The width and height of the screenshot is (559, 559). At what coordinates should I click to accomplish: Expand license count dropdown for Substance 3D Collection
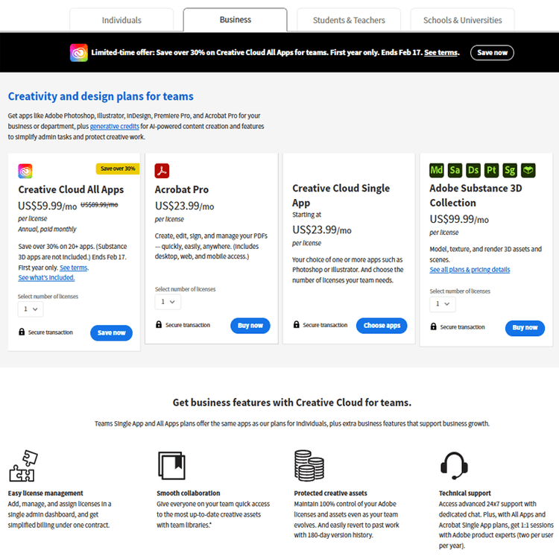click(x=442, y=303)
